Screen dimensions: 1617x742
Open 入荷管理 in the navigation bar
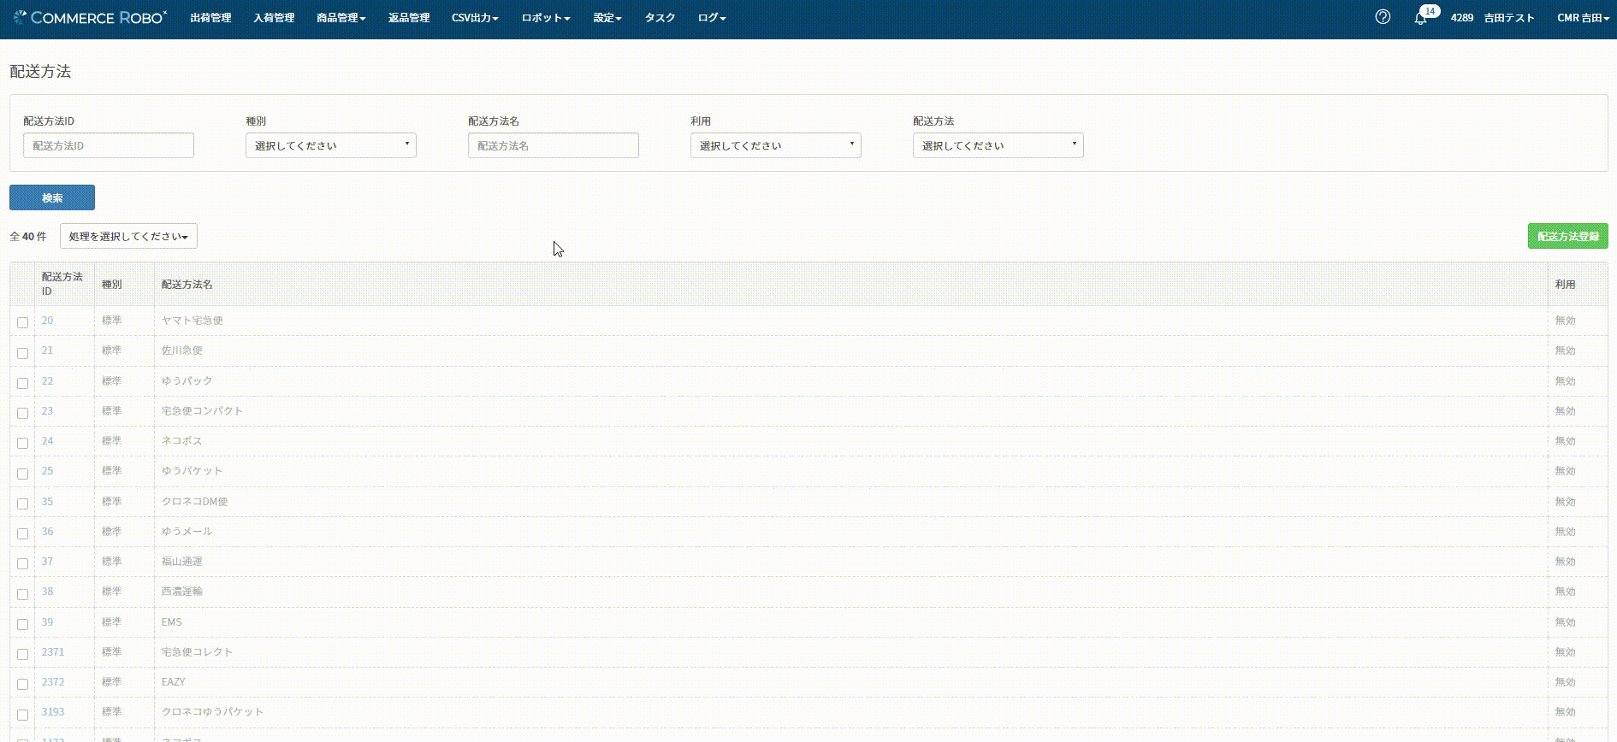tap(274, 18)
